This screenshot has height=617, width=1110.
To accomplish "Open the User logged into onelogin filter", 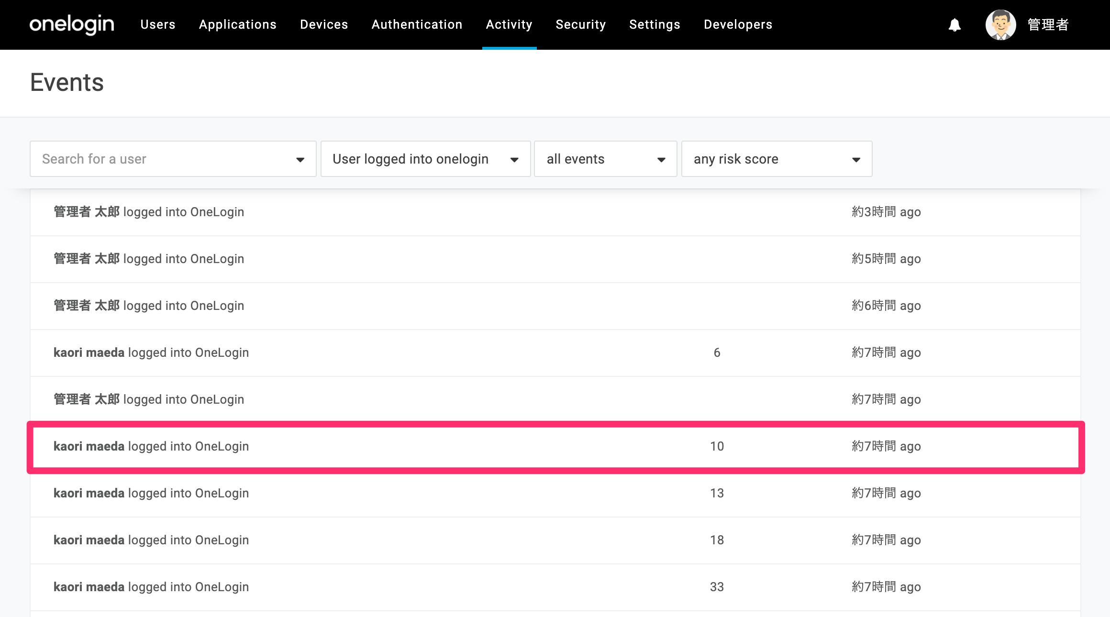I will 425,159.
